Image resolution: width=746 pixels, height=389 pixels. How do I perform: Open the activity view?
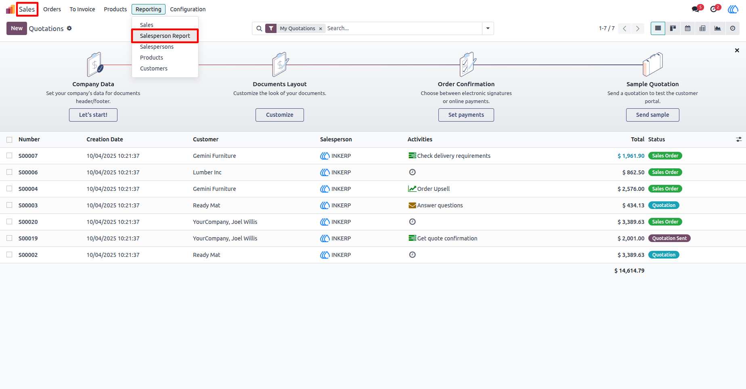coord(733,28)
